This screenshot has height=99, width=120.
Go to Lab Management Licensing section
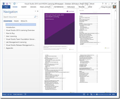click(x=16, y=42)
